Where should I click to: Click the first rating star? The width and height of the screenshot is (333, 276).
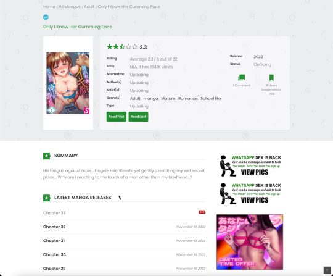click(x=110, y=47)
